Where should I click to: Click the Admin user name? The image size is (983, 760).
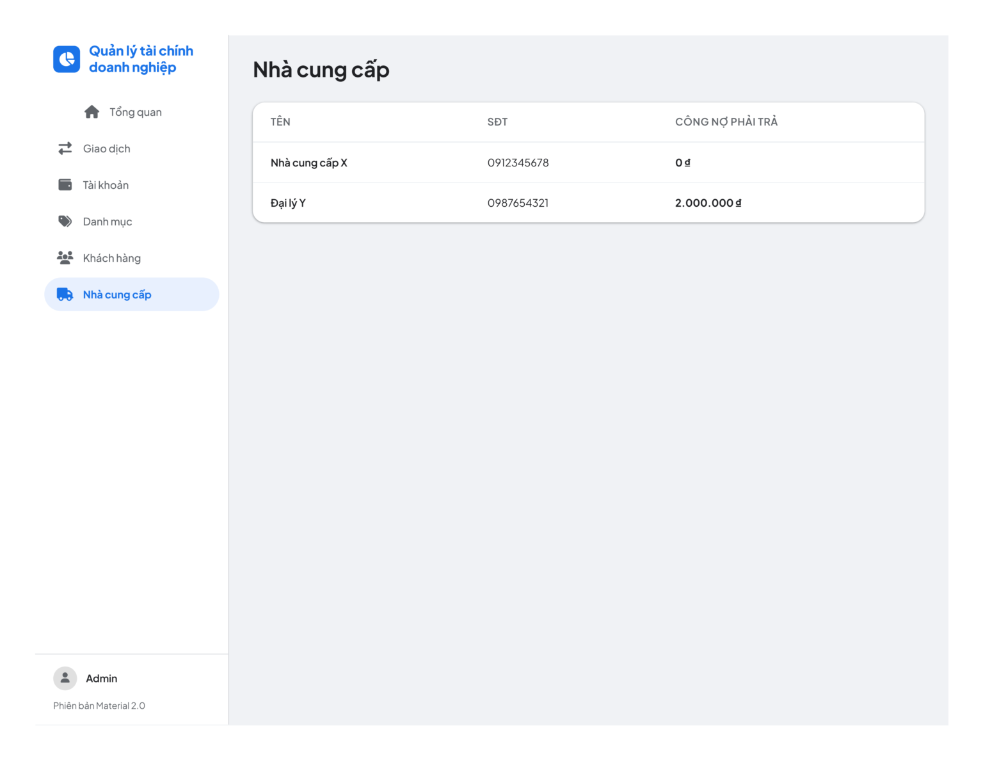tap(102, 679)
